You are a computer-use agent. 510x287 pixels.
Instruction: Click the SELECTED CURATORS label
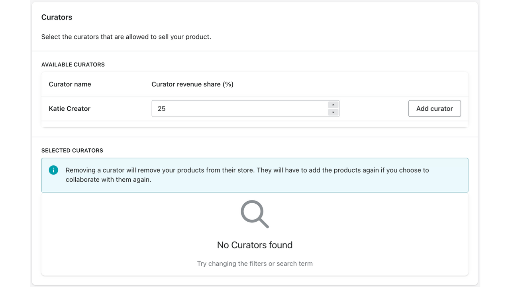coord(72,151)
